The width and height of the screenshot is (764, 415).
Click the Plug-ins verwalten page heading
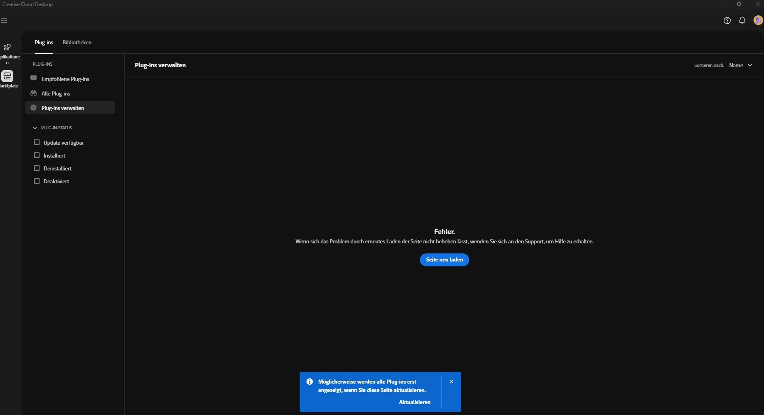[160, 65]
